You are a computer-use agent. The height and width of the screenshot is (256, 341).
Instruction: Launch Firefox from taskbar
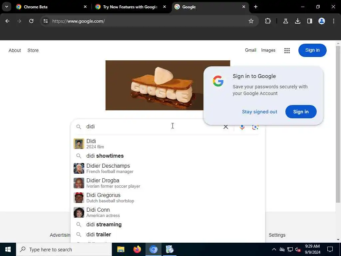[x=137, y=249]
